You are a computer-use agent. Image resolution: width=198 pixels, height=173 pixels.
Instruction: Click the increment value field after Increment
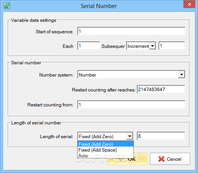pyautogui.click(x=171, y=46)
